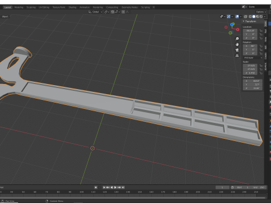Switch to the Geometry Nodes workspace tab
Screen dimensions: 271x203
pyautogui.click(x=130, y=7)
